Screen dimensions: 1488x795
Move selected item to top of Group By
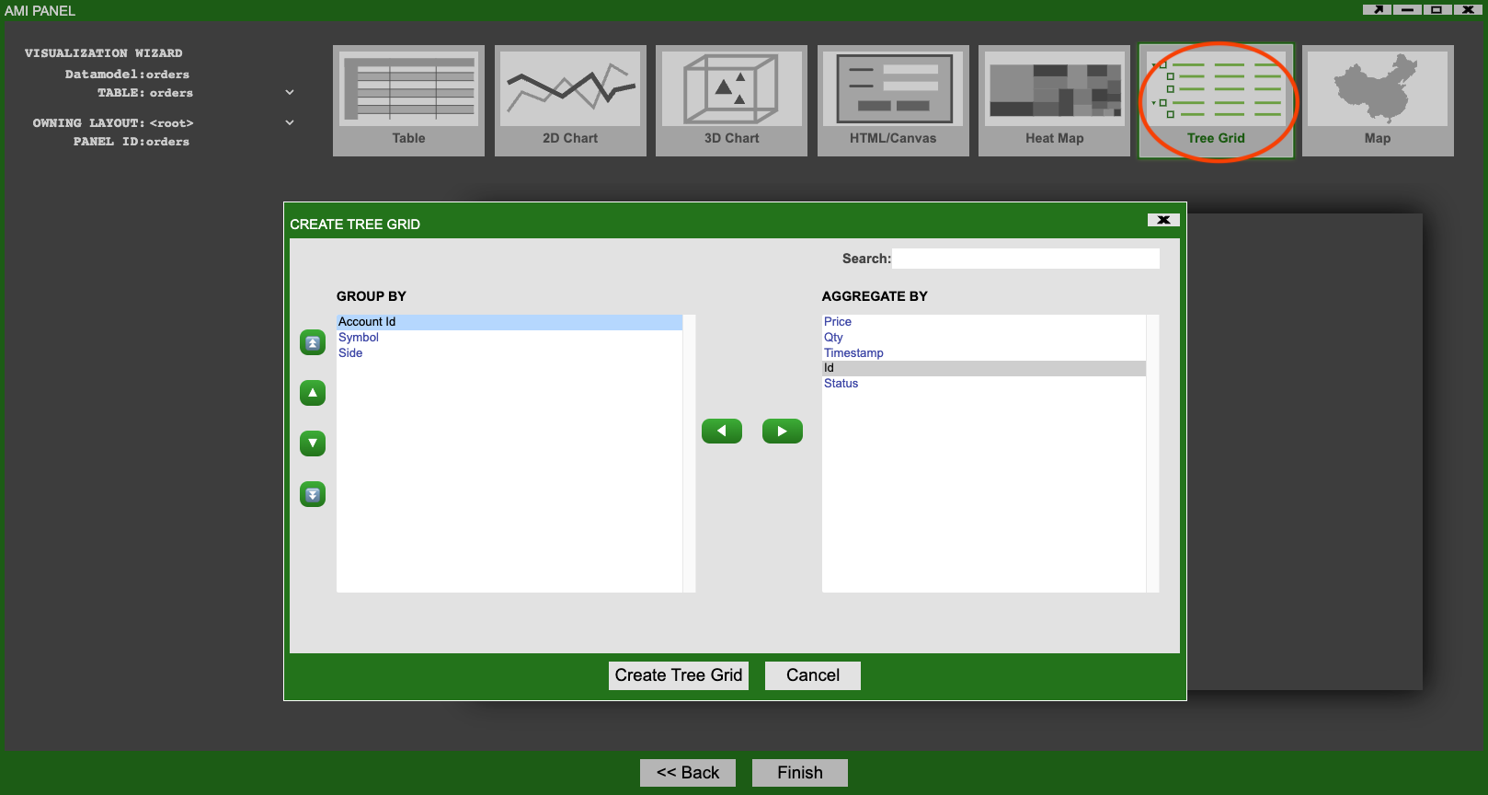tap(313, 342)
